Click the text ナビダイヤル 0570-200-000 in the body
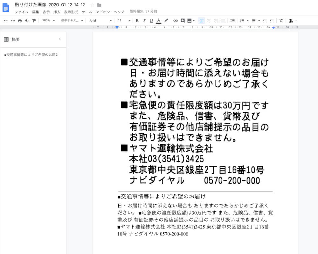The image size is (318, 254). point(158,234)
